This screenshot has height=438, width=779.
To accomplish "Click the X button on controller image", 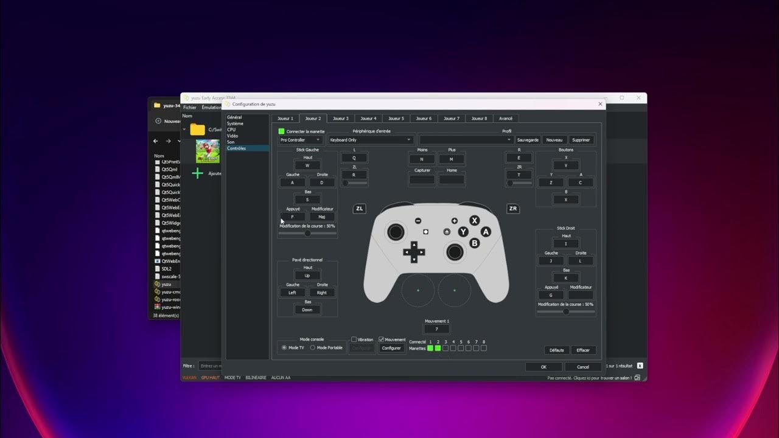I will point(474,220).
